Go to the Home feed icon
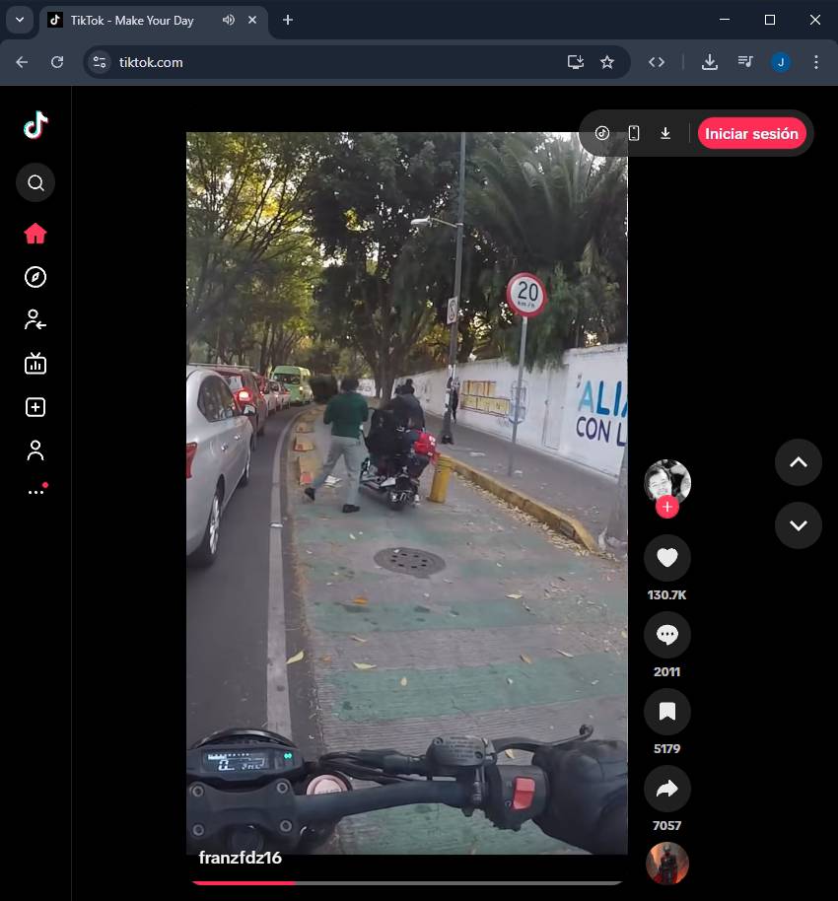This screenshot has height=901, width=838. 35,234
